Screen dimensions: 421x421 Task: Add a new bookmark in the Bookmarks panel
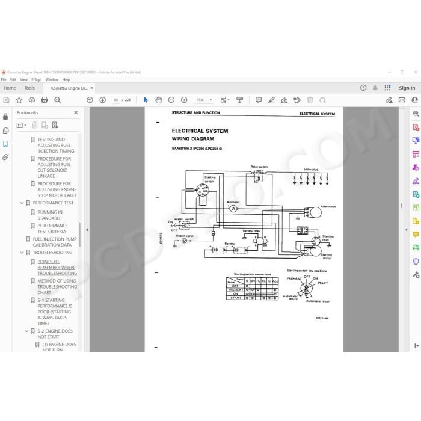pos(45,125)
